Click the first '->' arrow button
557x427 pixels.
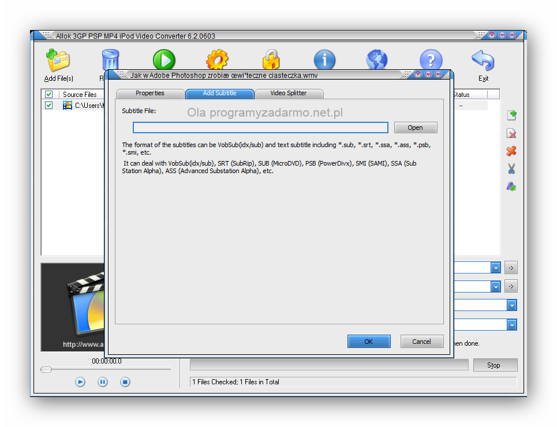click(x=511, y=268)
